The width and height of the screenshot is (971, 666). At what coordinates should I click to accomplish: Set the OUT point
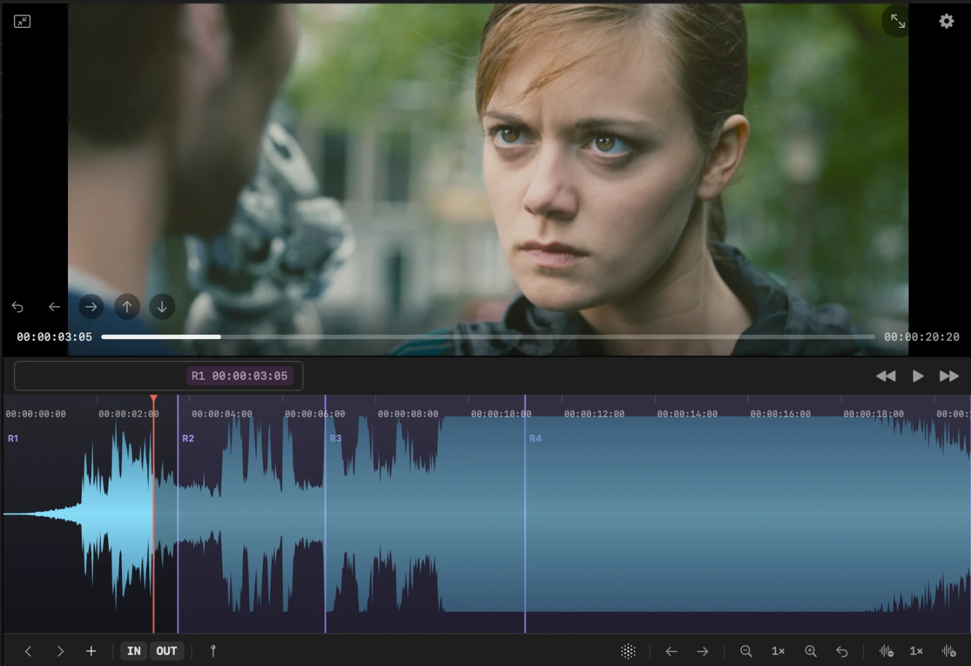[x=166, y=651]
